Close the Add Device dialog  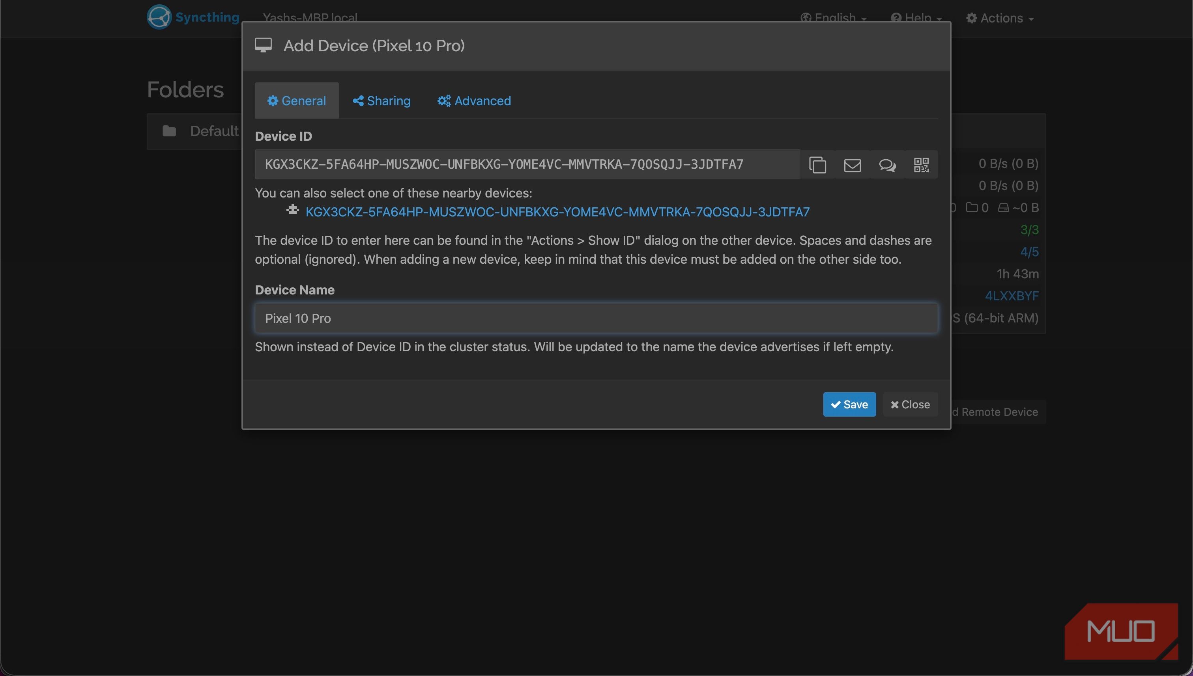pos(910,404)
